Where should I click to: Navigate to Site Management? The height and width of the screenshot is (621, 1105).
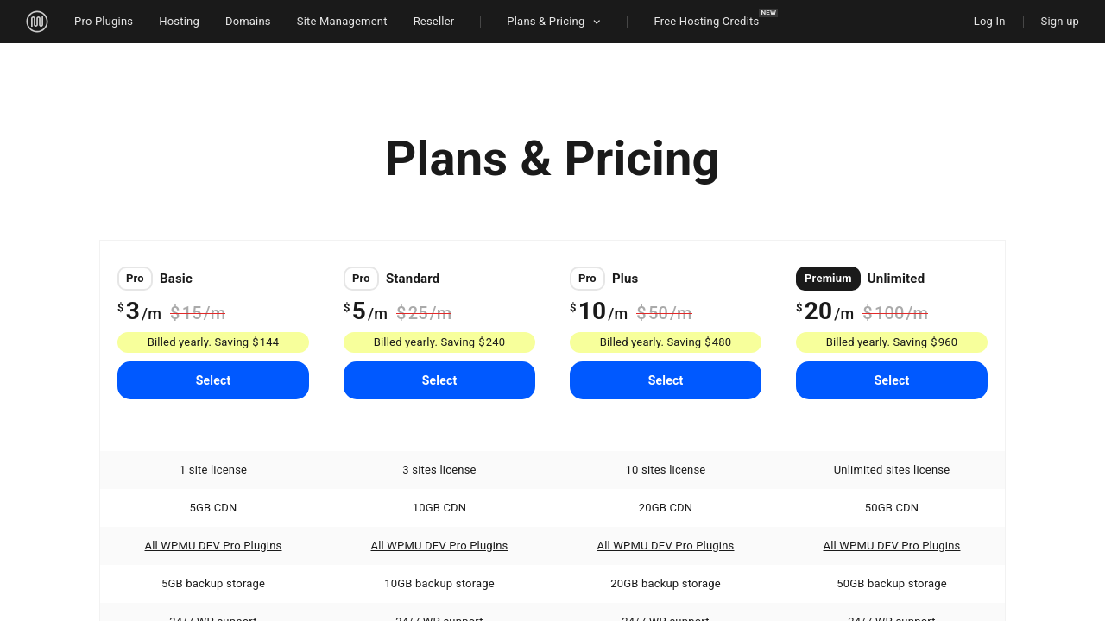pos(342,22)
